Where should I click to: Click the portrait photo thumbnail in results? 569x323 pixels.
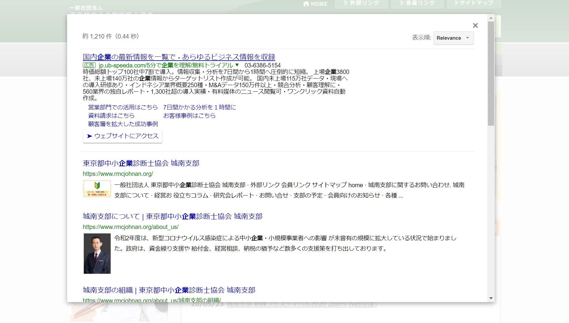pyautogui.click(x=97, y=253)
